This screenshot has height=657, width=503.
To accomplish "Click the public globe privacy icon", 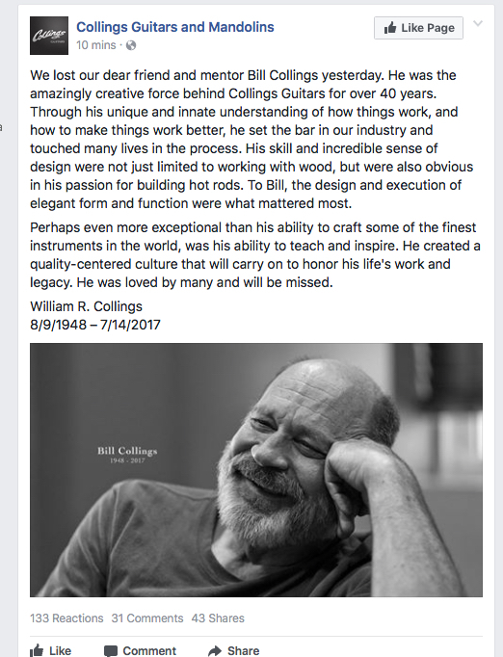I will click(x=131, y=45).
